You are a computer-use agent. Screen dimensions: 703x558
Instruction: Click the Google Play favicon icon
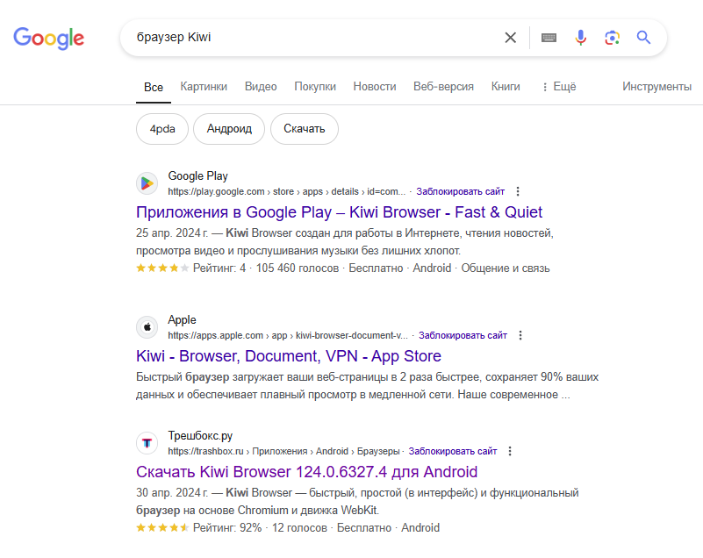(x=147, y=183)
